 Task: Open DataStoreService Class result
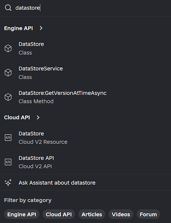(x=85, y=73)
